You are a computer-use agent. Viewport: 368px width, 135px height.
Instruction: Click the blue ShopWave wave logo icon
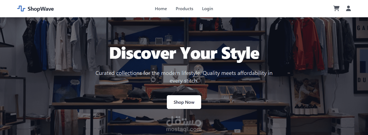pyautogui.click(x=21, y=9)
